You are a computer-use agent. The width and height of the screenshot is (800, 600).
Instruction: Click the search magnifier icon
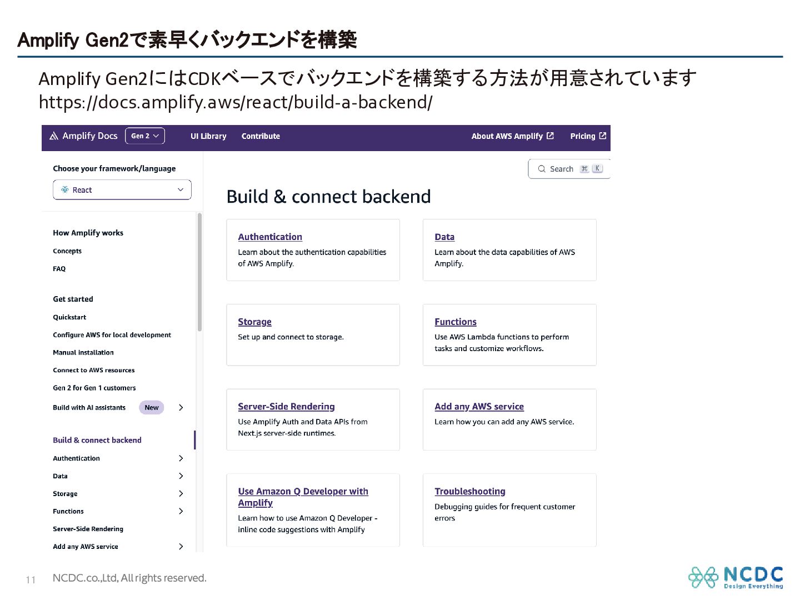[542, 169]
